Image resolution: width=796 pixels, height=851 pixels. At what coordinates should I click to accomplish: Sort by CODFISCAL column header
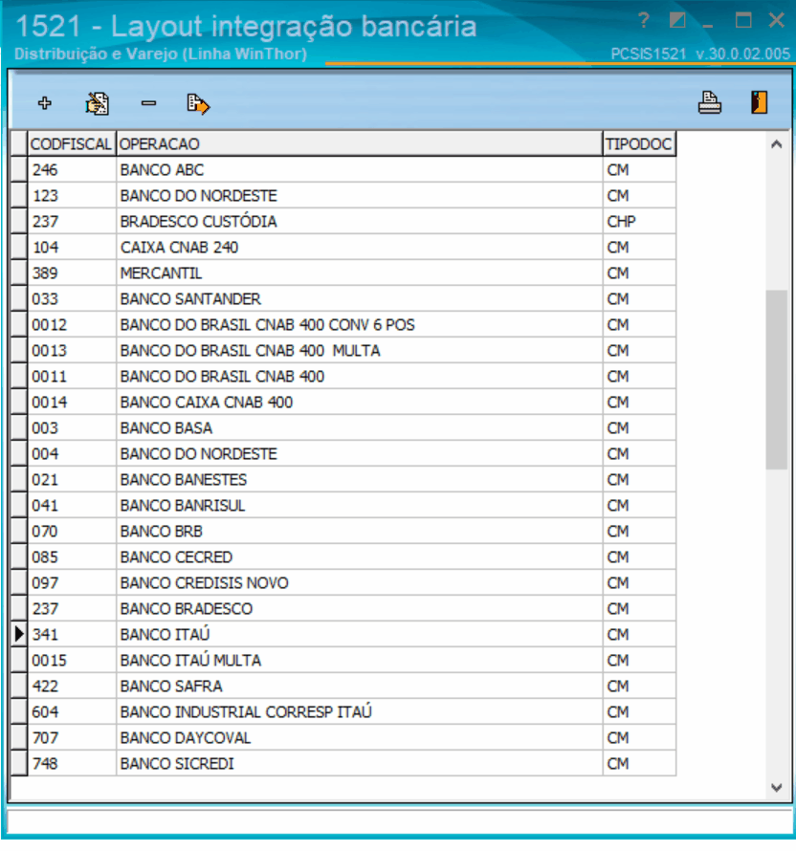72,143
